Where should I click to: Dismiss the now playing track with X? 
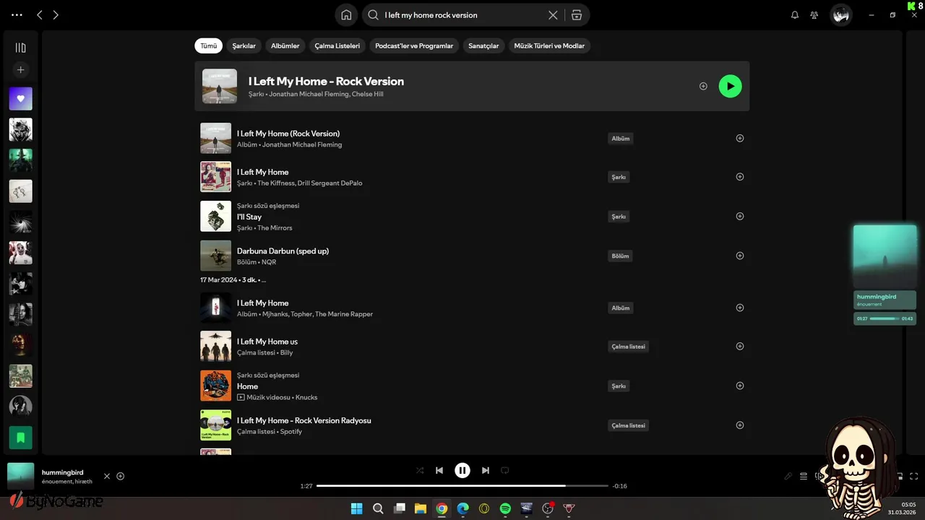107,476
